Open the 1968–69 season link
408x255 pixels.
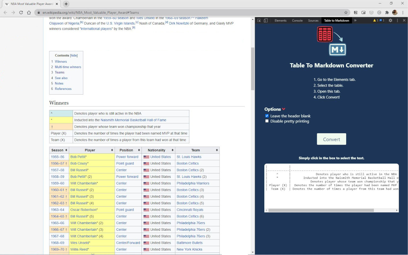point(57,243)
